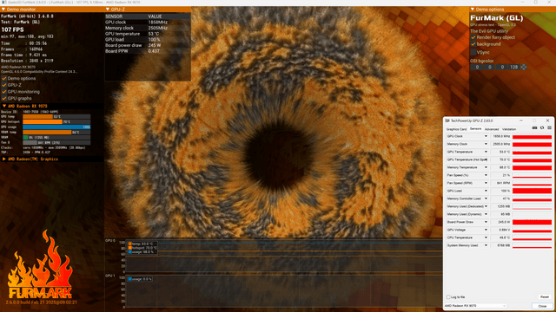Click the Reset button in GPU-Z
The width and height of the screenshot is (556, 312).
pyautogui.click(x=545, y=296)
